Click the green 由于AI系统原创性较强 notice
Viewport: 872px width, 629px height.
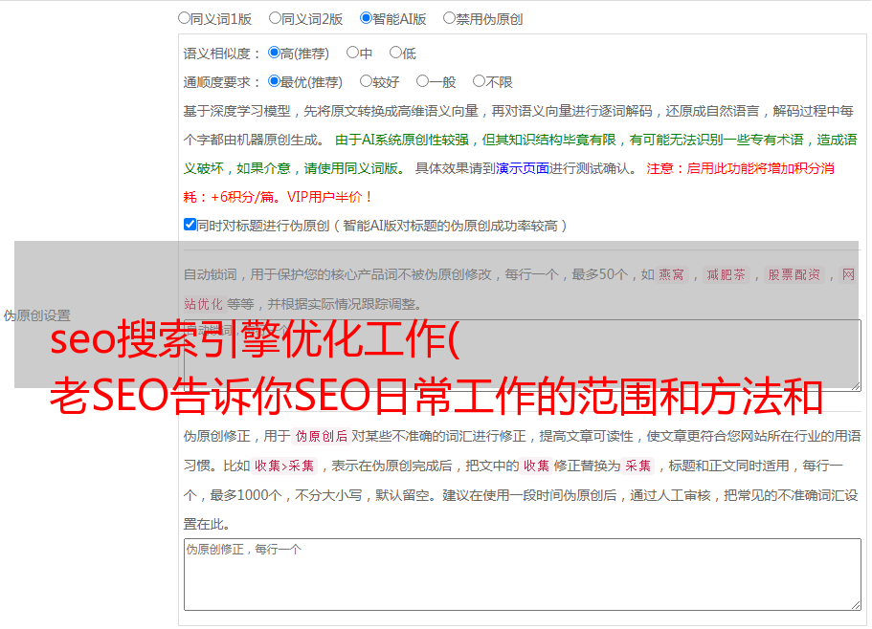pos(402,140)
